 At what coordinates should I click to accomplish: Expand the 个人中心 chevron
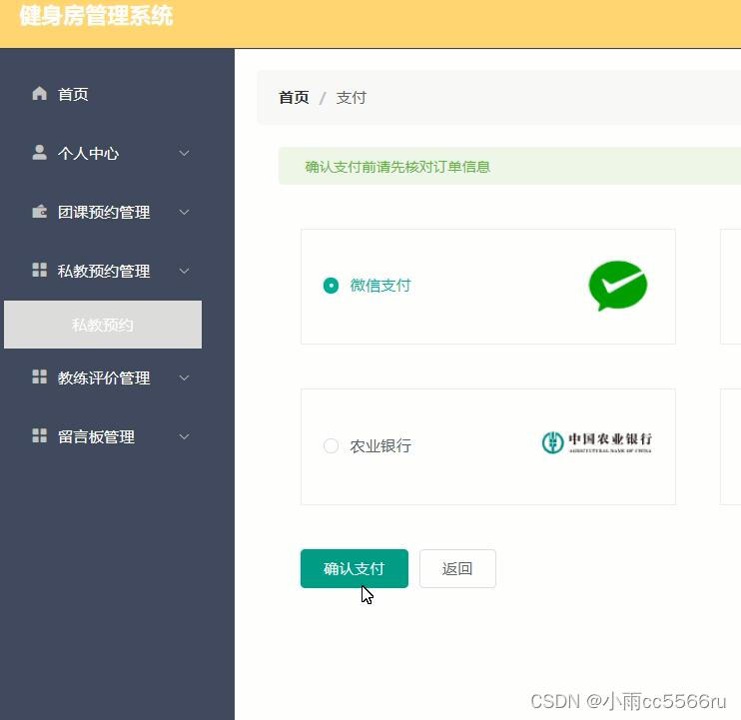pos(185,153)
